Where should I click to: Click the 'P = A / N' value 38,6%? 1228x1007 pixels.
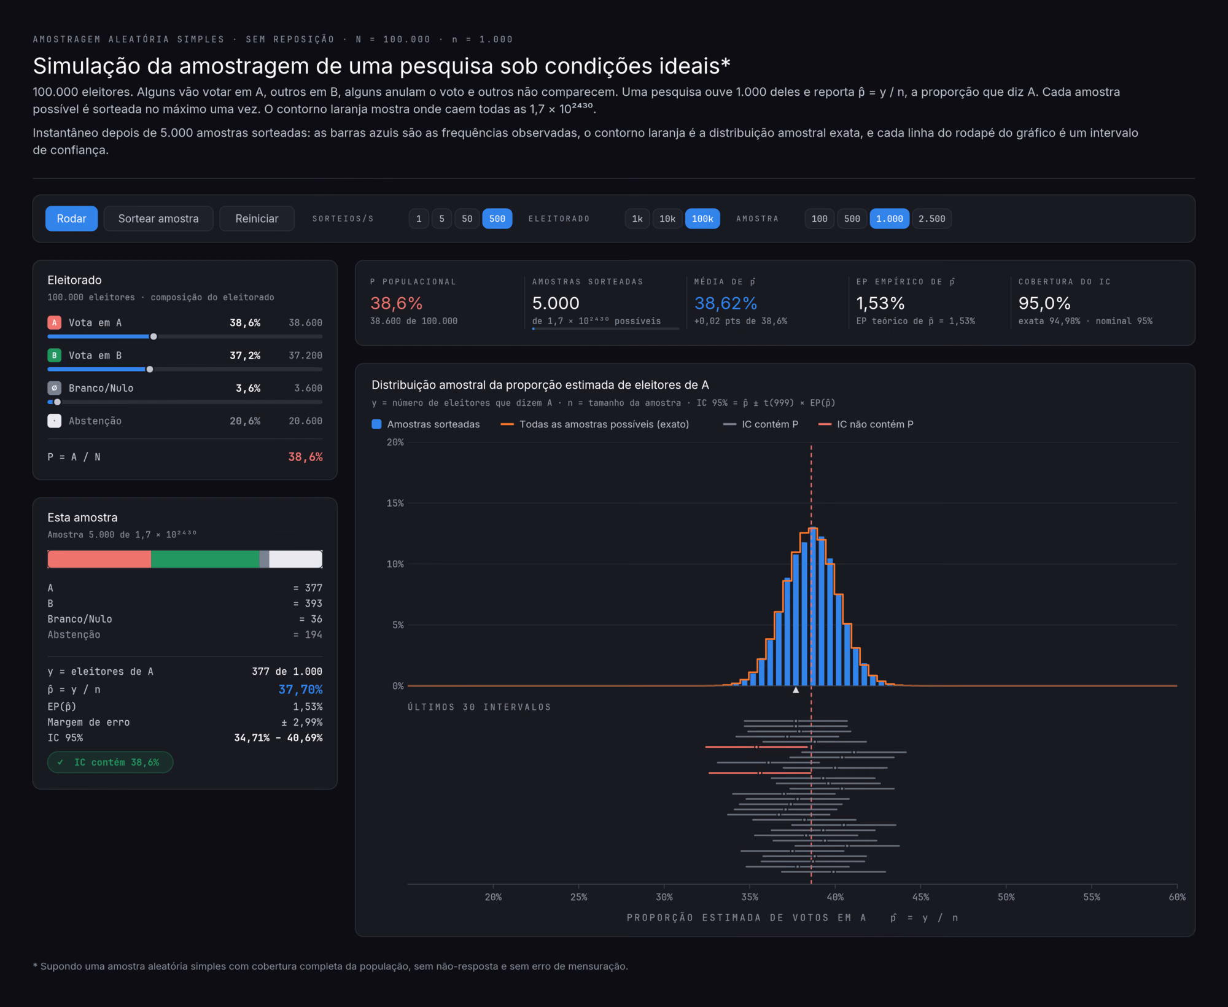pos(305,457)
